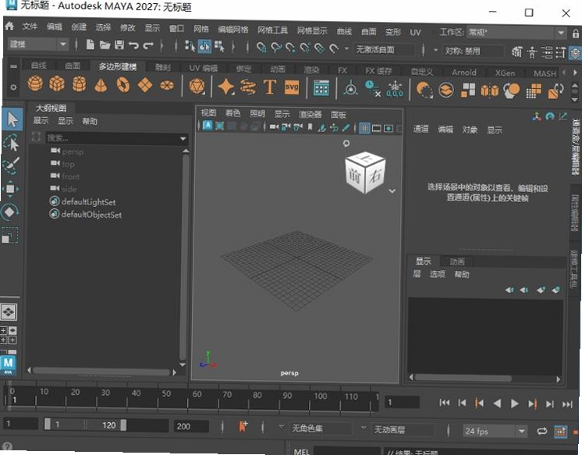Click the Redo arrow icon
The width and height of the screenshot is (582, 455).
(148, 46)
